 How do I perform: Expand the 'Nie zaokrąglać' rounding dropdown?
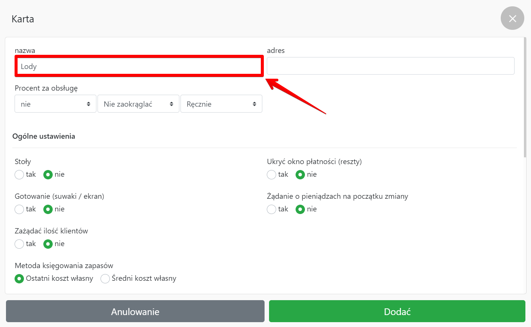coord(138,104)
